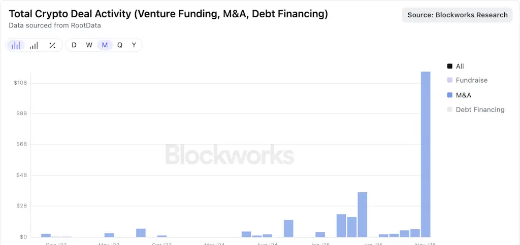Toggle the All series in legend
The image size is (520, 245).
460,66
